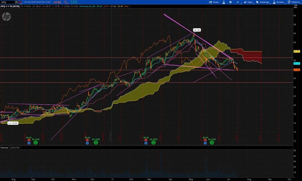Click the 50 level on the volume axis
The width and height of the screenshot is (302, 181).
[295, 150]
